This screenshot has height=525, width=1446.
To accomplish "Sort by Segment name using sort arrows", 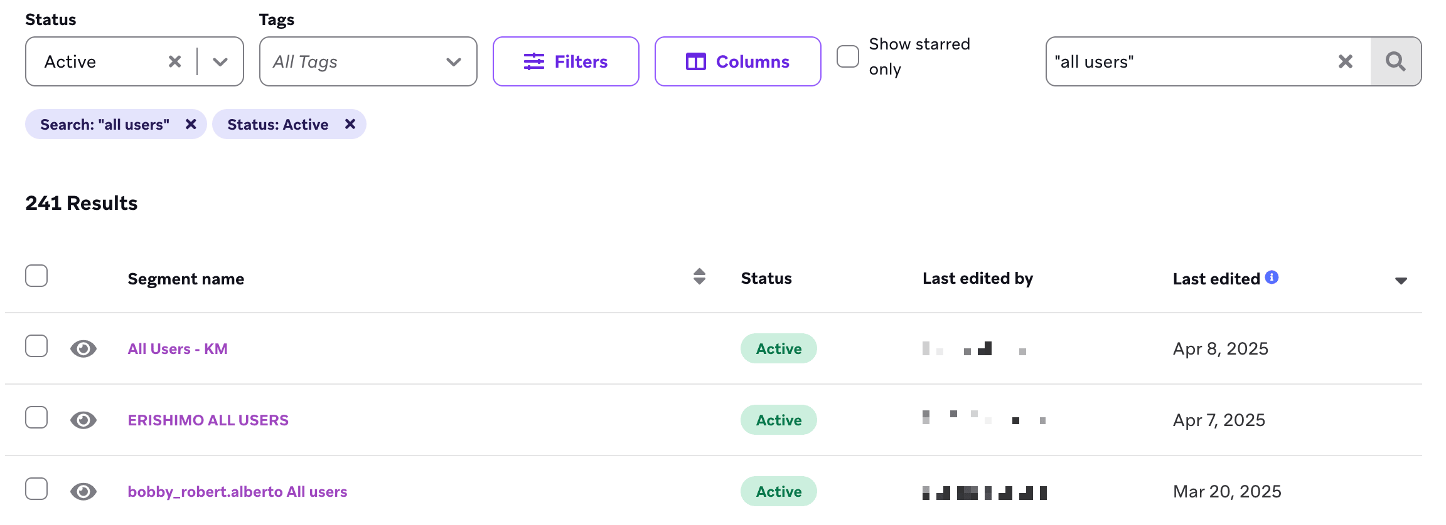I will point(699,276).
